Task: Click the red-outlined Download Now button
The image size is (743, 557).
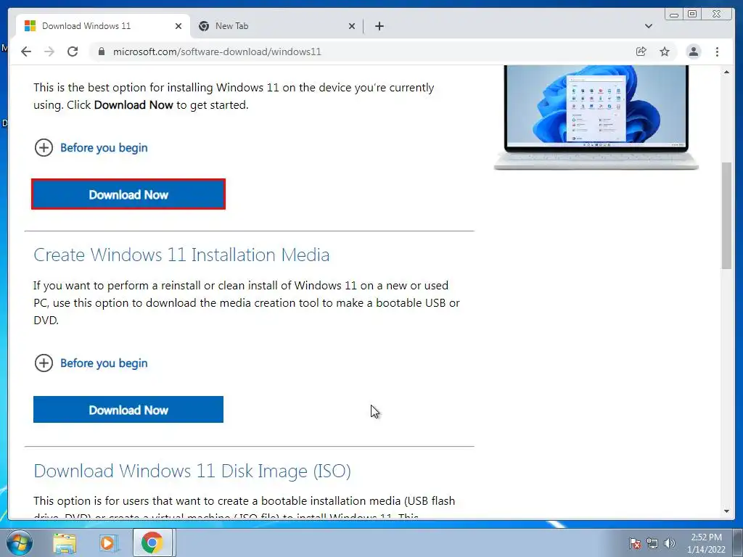Action: click(x=128, y=194)
